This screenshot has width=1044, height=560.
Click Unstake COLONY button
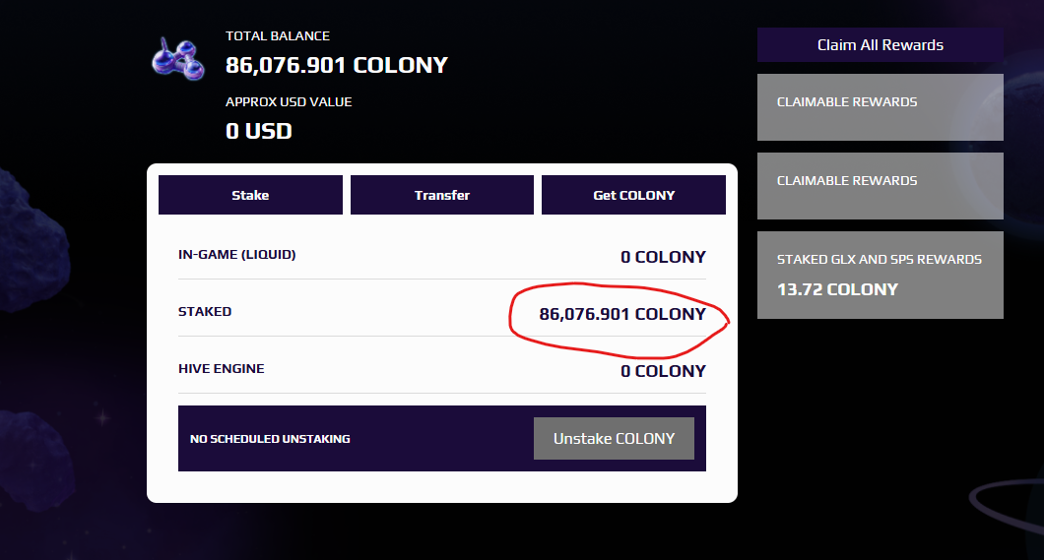(614, 438)
